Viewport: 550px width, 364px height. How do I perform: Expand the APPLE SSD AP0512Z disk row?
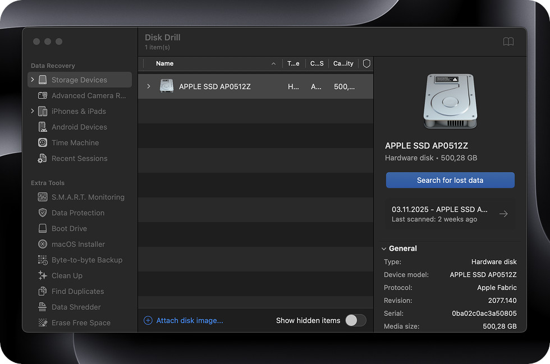[149, 86]
